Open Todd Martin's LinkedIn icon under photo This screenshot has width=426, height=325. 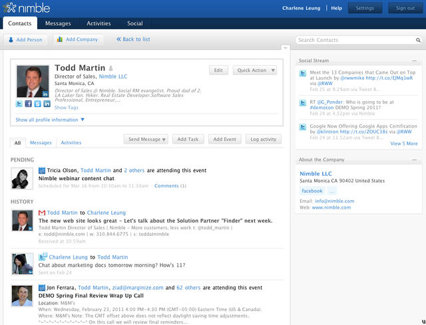pyautogui.click(x=47, y=104)
